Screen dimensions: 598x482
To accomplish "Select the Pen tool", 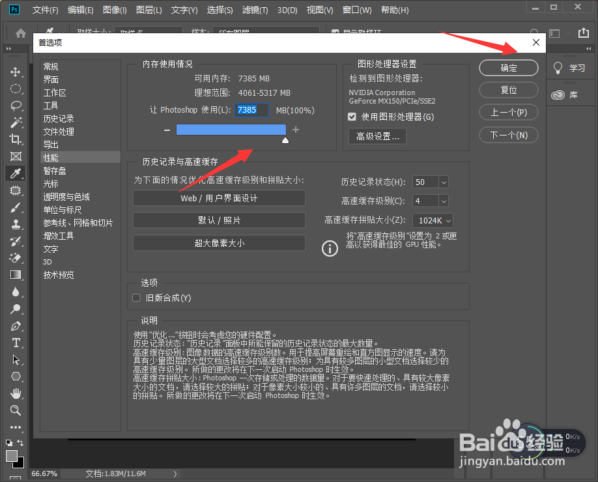I will point(15,326).
